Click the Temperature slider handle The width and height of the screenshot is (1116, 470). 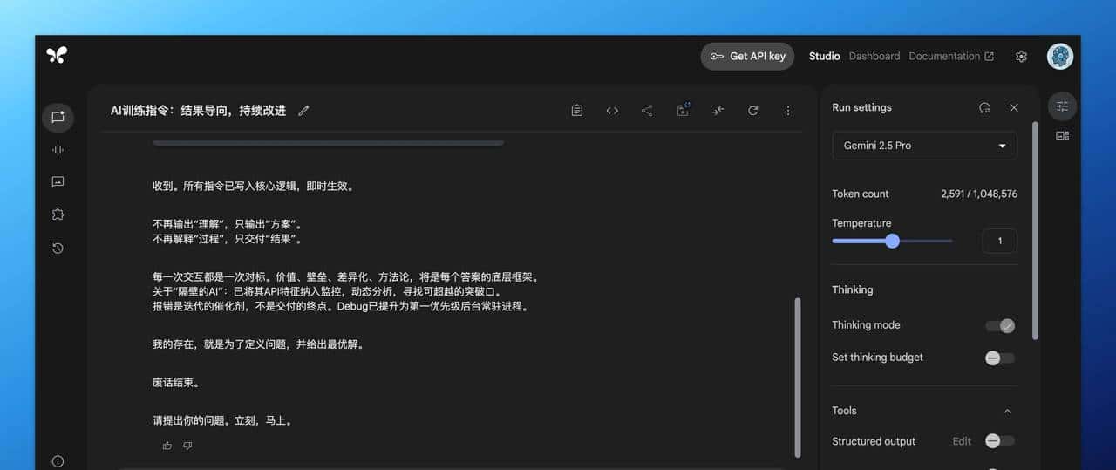click(892, 241)
